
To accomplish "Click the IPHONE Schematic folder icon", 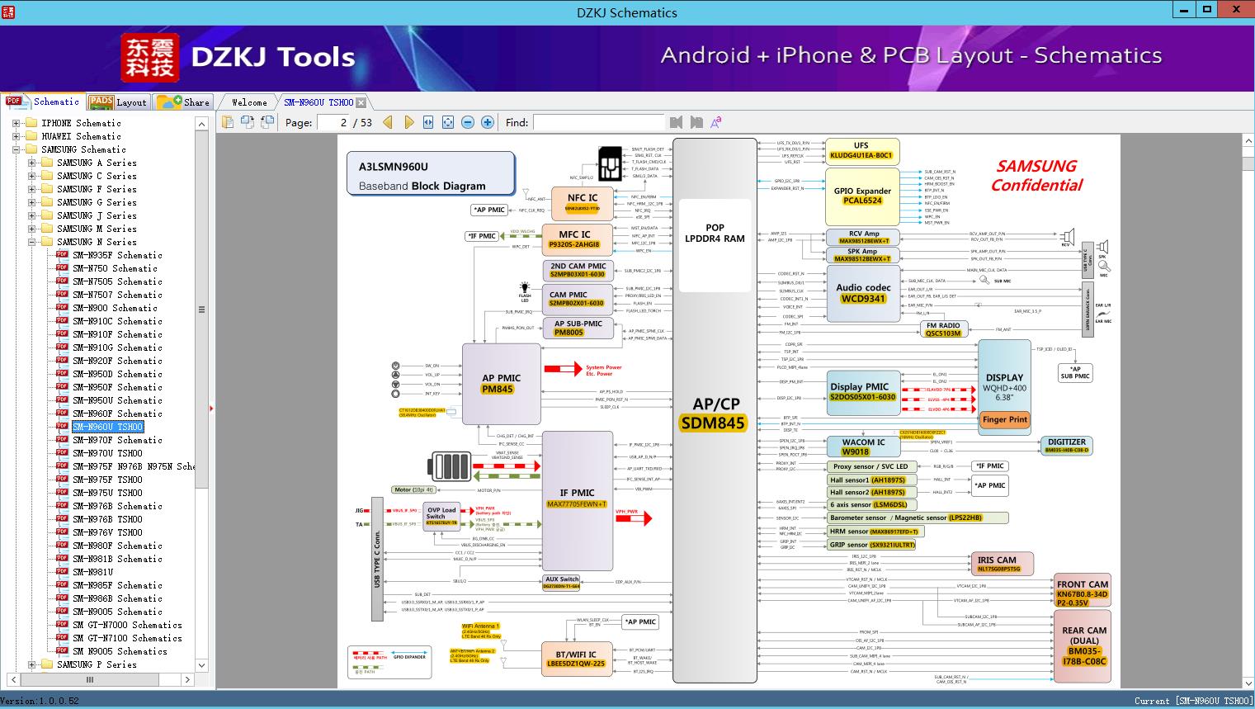I will click(x=31, y=123).
